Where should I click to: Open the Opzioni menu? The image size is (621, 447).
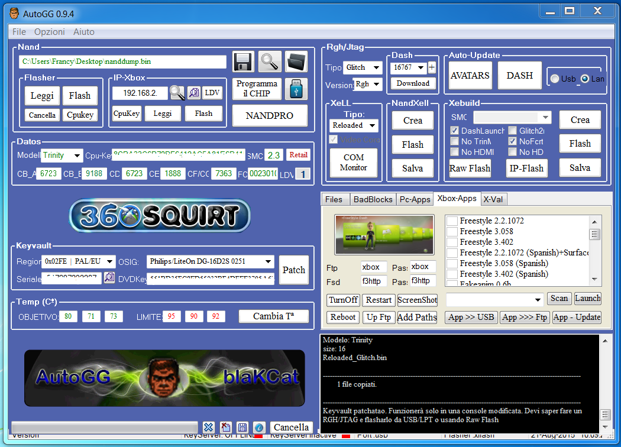pyautogui.click(x=49, y=32)
